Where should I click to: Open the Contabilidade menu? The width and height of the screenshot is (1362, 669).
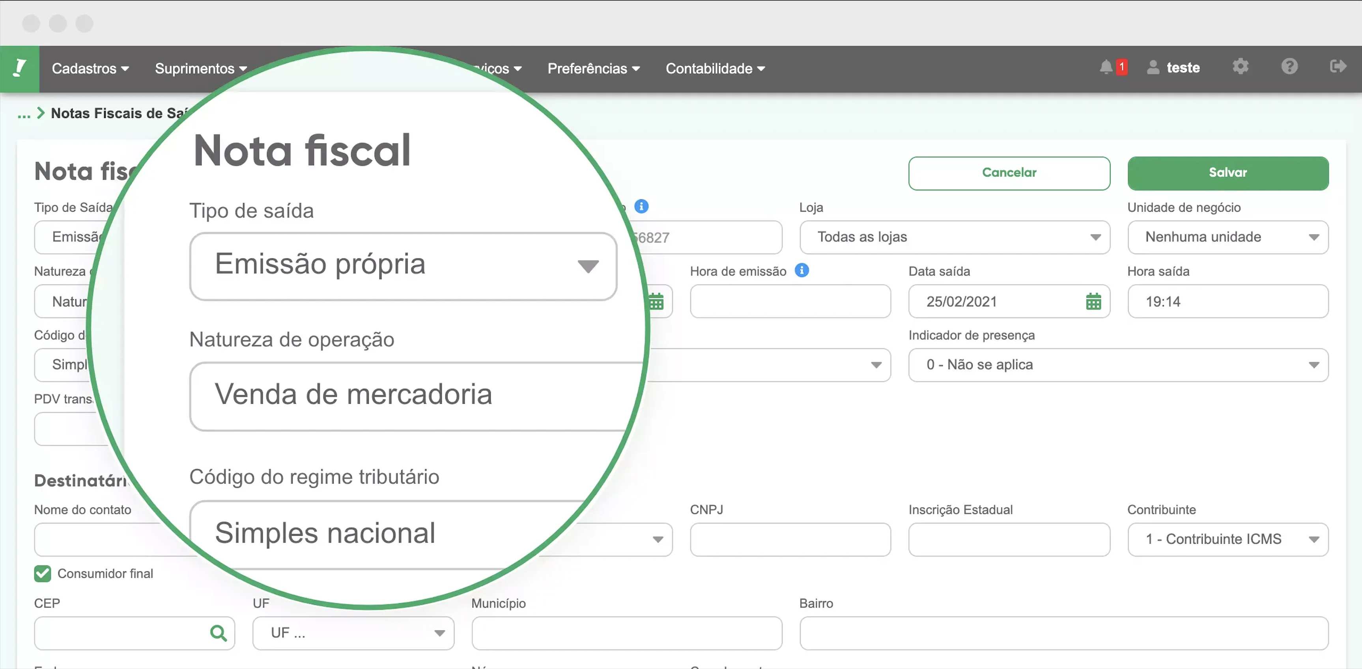(715, 69)
